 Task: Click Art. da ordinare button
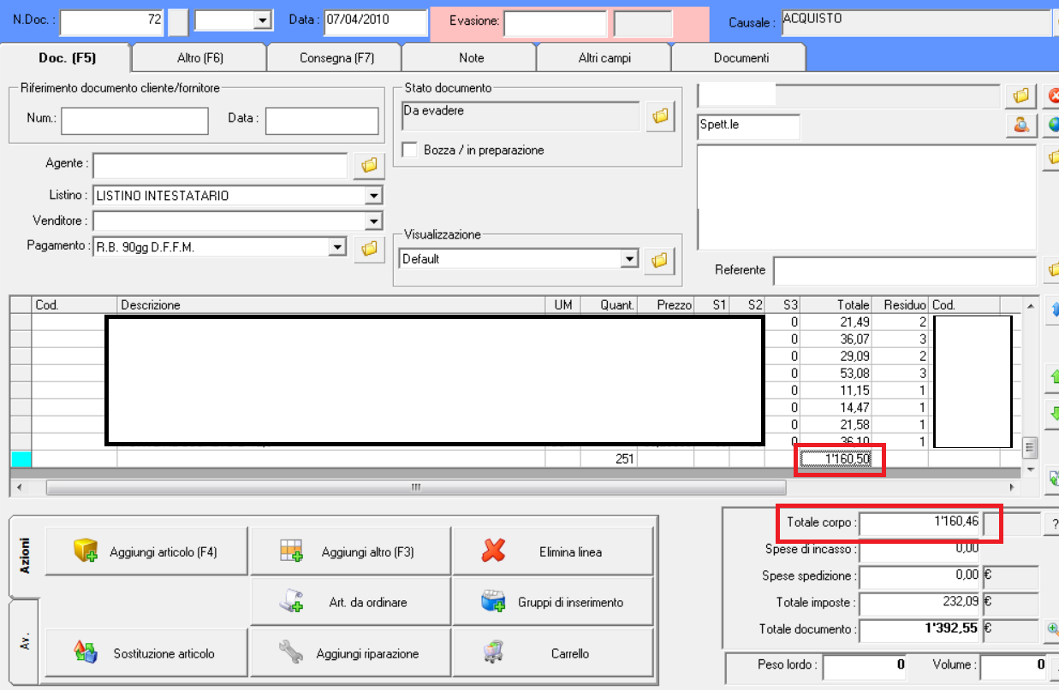pyautogui.click(x=350, y=602)
